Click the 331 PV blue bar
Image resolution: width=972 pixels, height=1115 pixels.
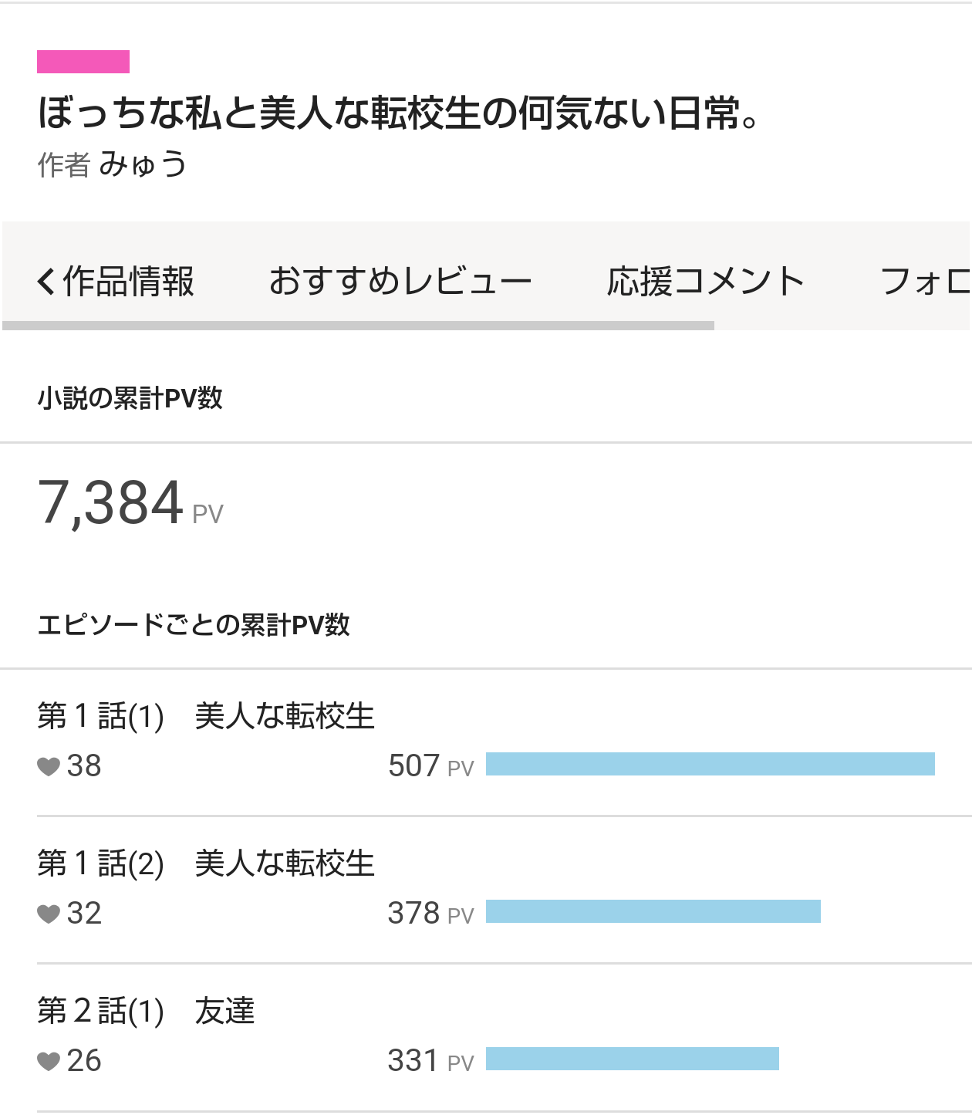coord(632,1059)
